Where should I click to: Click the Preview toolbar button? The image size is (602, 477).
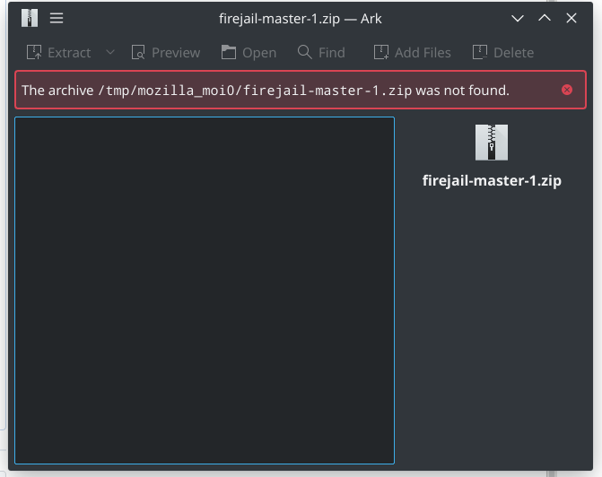(166, 53)
